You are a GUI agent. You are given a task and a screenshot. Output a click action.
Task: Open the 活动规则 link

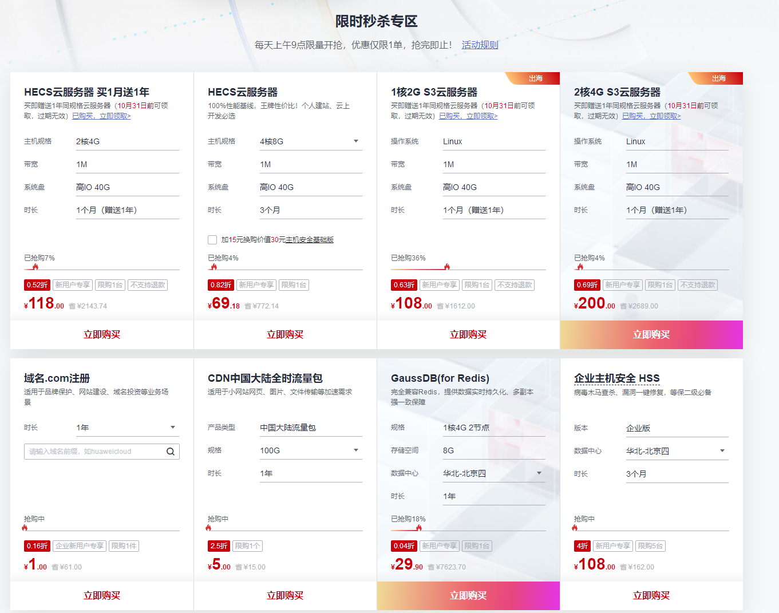(480, 45)
